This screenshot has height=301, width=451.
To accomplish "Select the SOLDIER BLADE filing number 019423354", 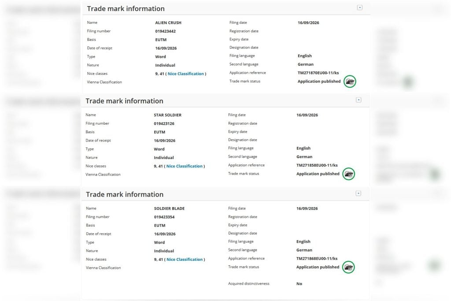I will tap(164, 217).
